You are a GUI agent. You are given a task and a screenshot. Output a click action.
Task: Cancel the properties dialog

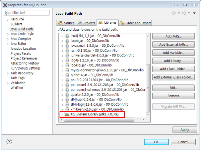(183, 142)
